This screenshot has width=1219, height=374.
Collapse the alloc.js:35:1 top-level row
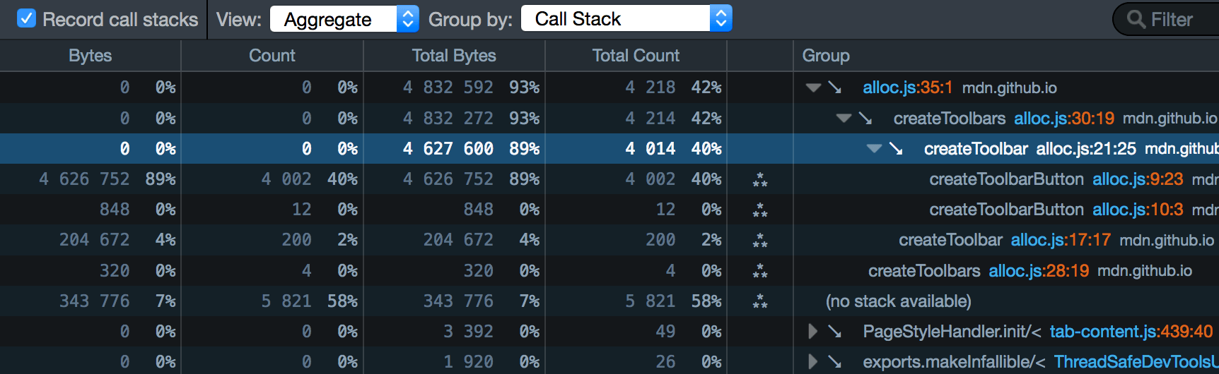pyautogui.click(x=813, y=88)
